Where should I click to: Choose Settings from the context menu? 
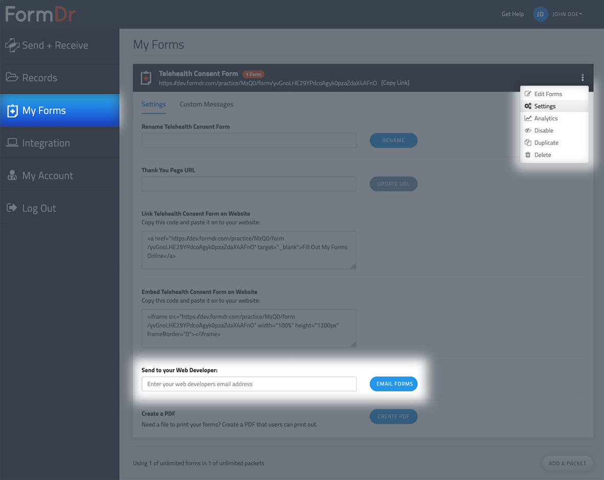(x=554, y=106)
